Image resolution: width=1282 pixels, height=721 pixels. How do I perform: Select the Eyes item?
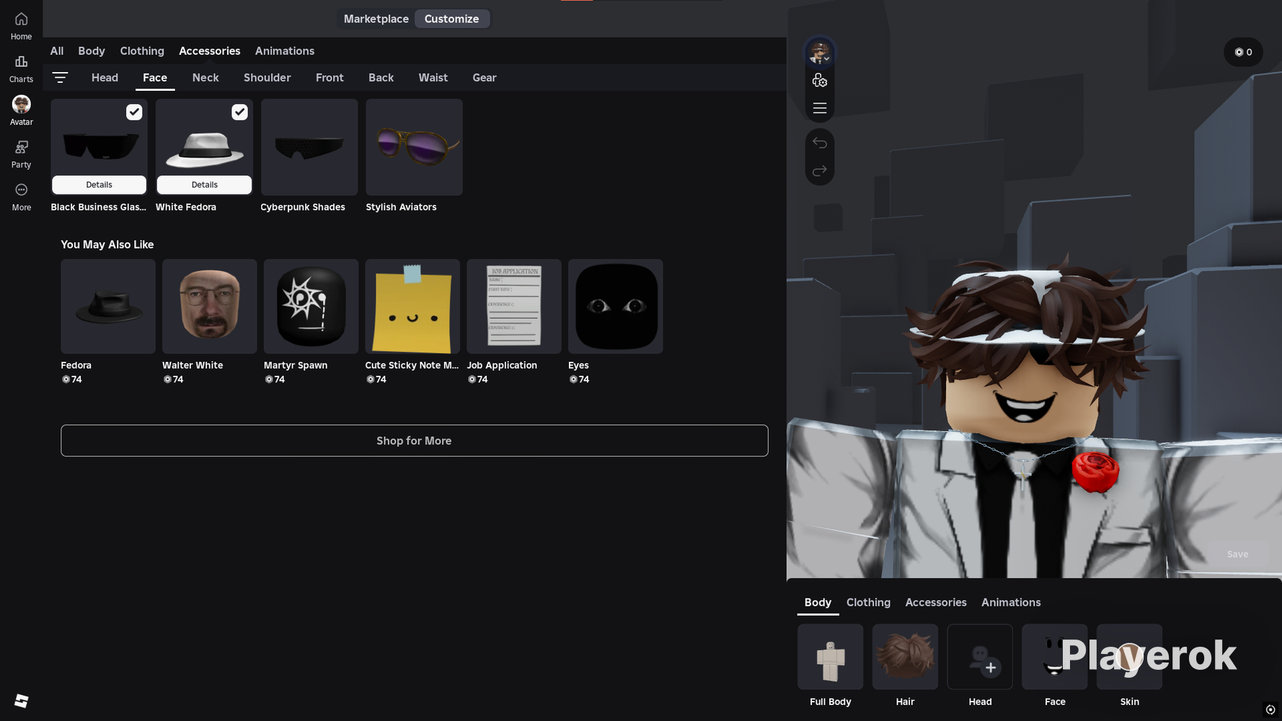click(616, 306)
